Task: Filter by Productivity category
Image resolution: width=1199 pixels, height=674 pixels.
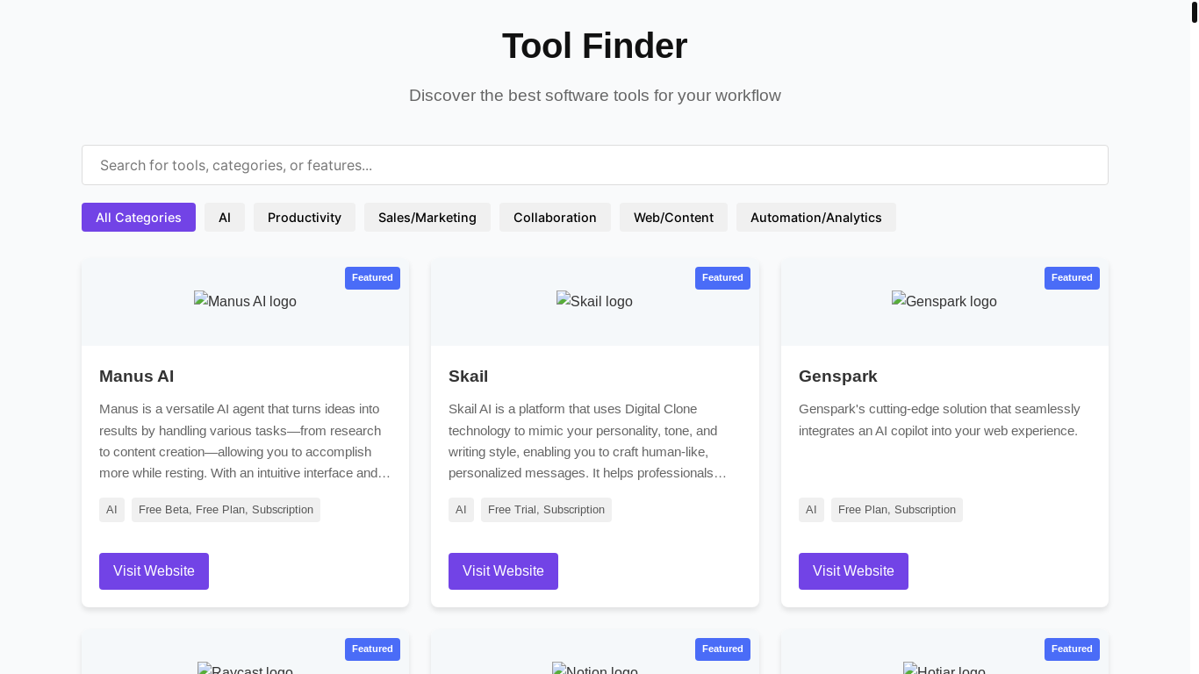Action: (x=305, y=218)
